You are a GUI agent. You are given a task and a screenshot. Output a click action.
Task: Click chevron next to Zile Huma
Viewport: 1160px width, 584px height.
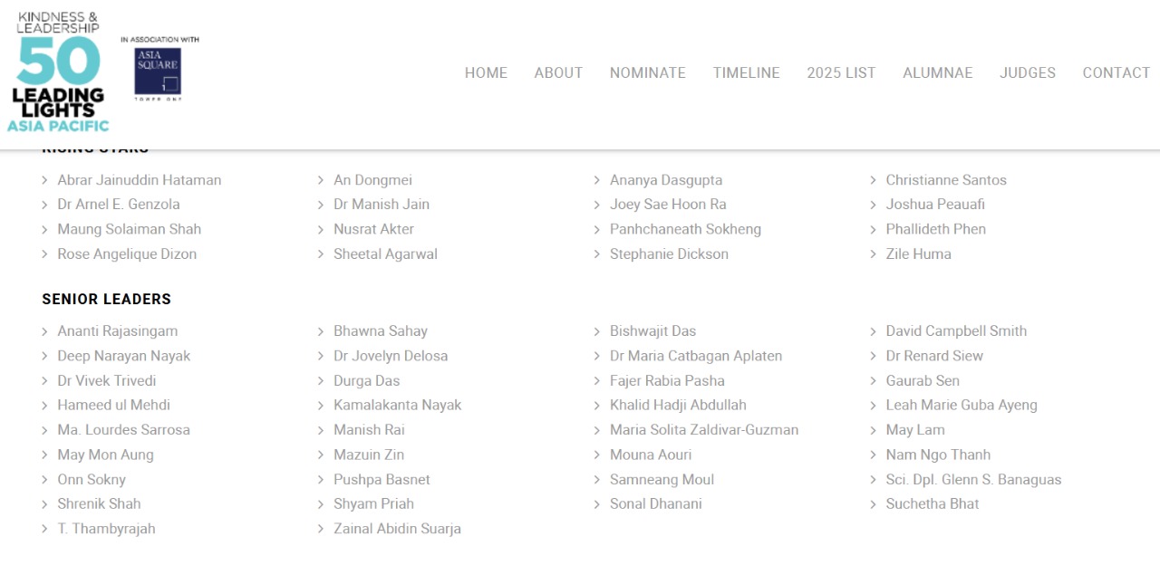pos(874,254)
